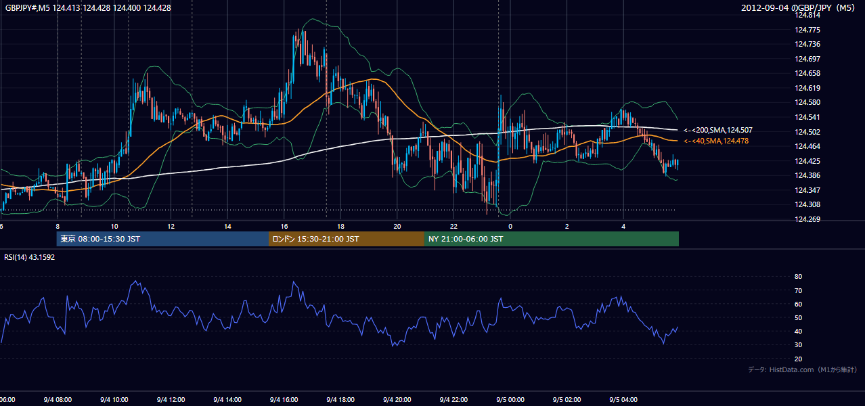Viewport: 865px width, 406px height.
Task: Click price axis value 124.541
Action: [x=808, y=117]
